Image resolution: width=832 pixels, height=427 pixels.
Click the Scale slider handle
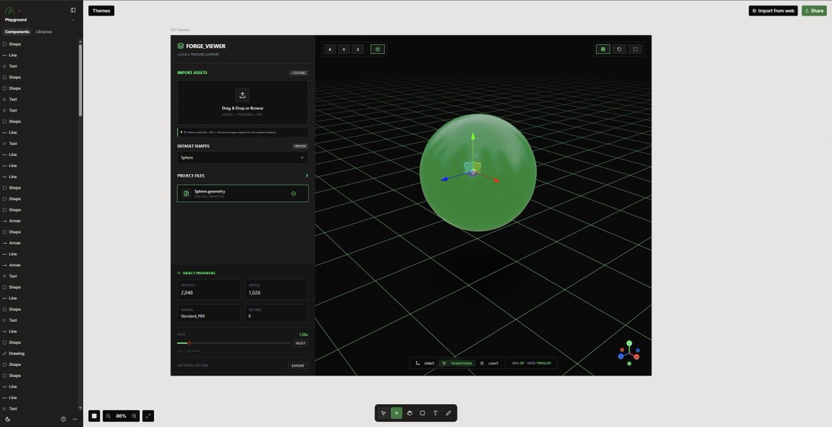[189, 343]
